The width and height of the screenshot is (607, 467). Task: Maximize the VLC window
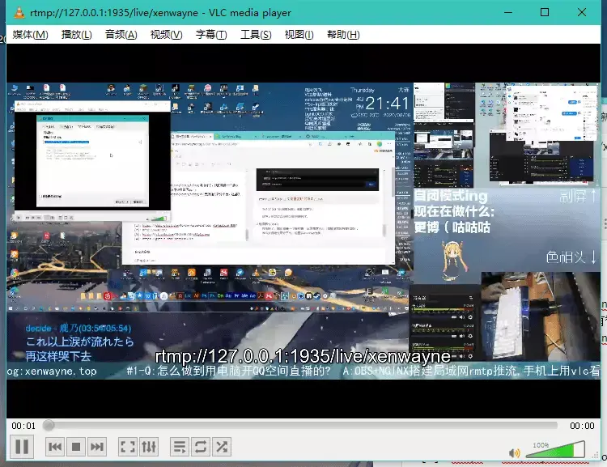tap(545, 12)
